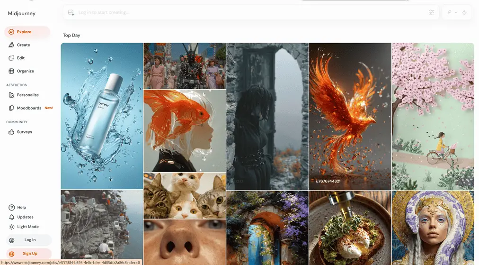Click the Organize grid icon
479x265 pixels.
click(11, 71)
